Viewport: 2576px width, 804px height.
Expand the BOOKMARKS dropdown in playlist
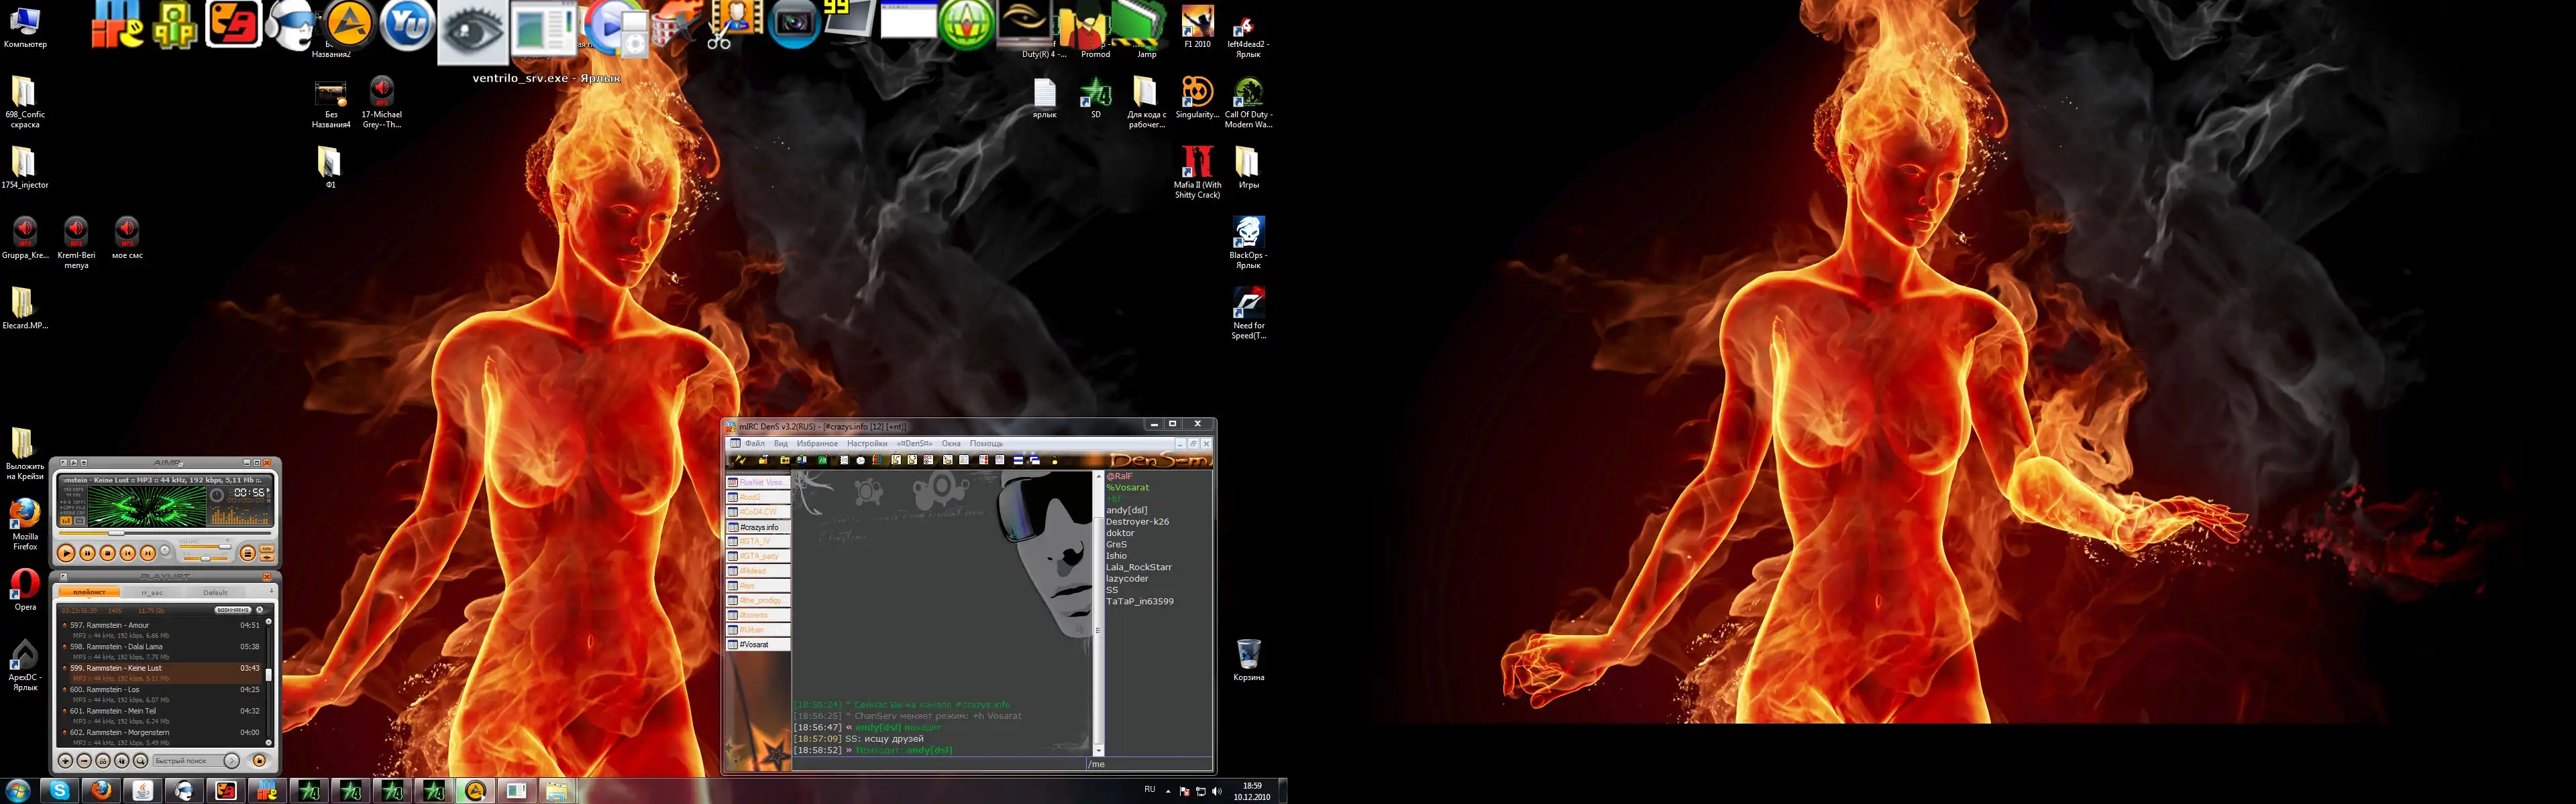[x=233, y=610]
